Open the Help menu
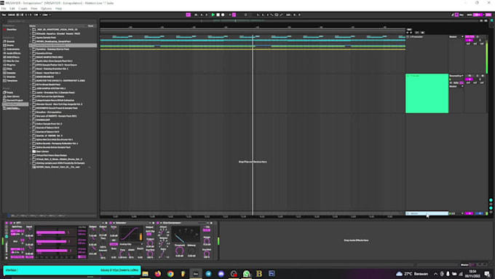The height and width of the screenshot is (279, 495). pyautogui.click(x=58, y=9)
